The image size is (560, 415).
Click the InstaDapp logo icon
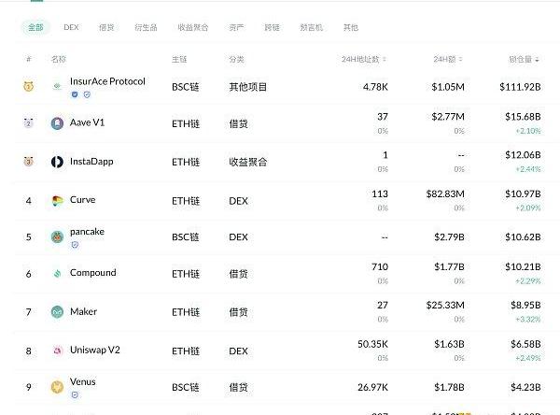click(57, 162)
